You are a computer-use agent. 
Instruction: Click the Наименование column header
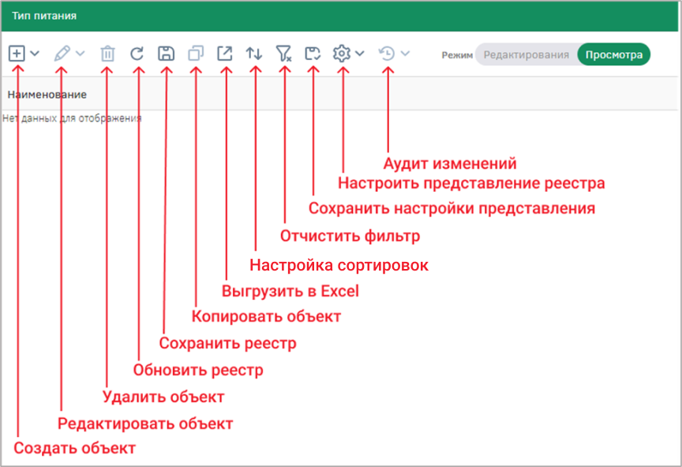point(47,95)
